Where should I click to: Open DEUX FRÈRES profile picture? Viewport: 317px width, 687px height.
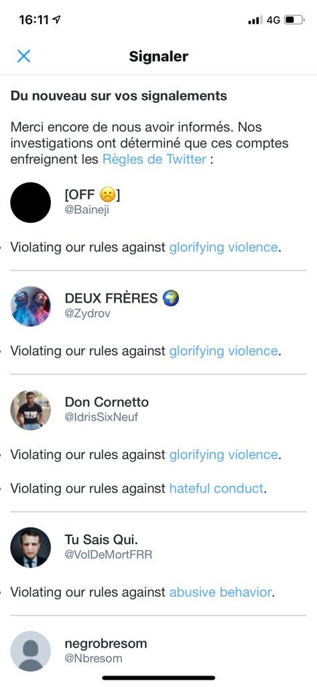(x=31, y=306)
